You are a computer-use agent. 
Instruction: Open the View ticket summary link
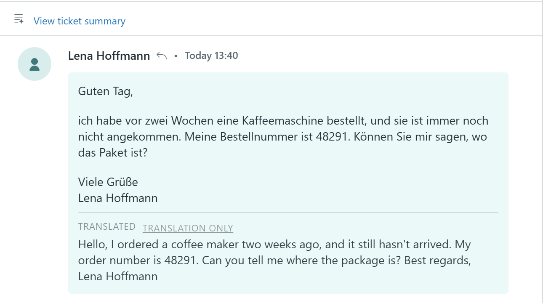[80, 21]
